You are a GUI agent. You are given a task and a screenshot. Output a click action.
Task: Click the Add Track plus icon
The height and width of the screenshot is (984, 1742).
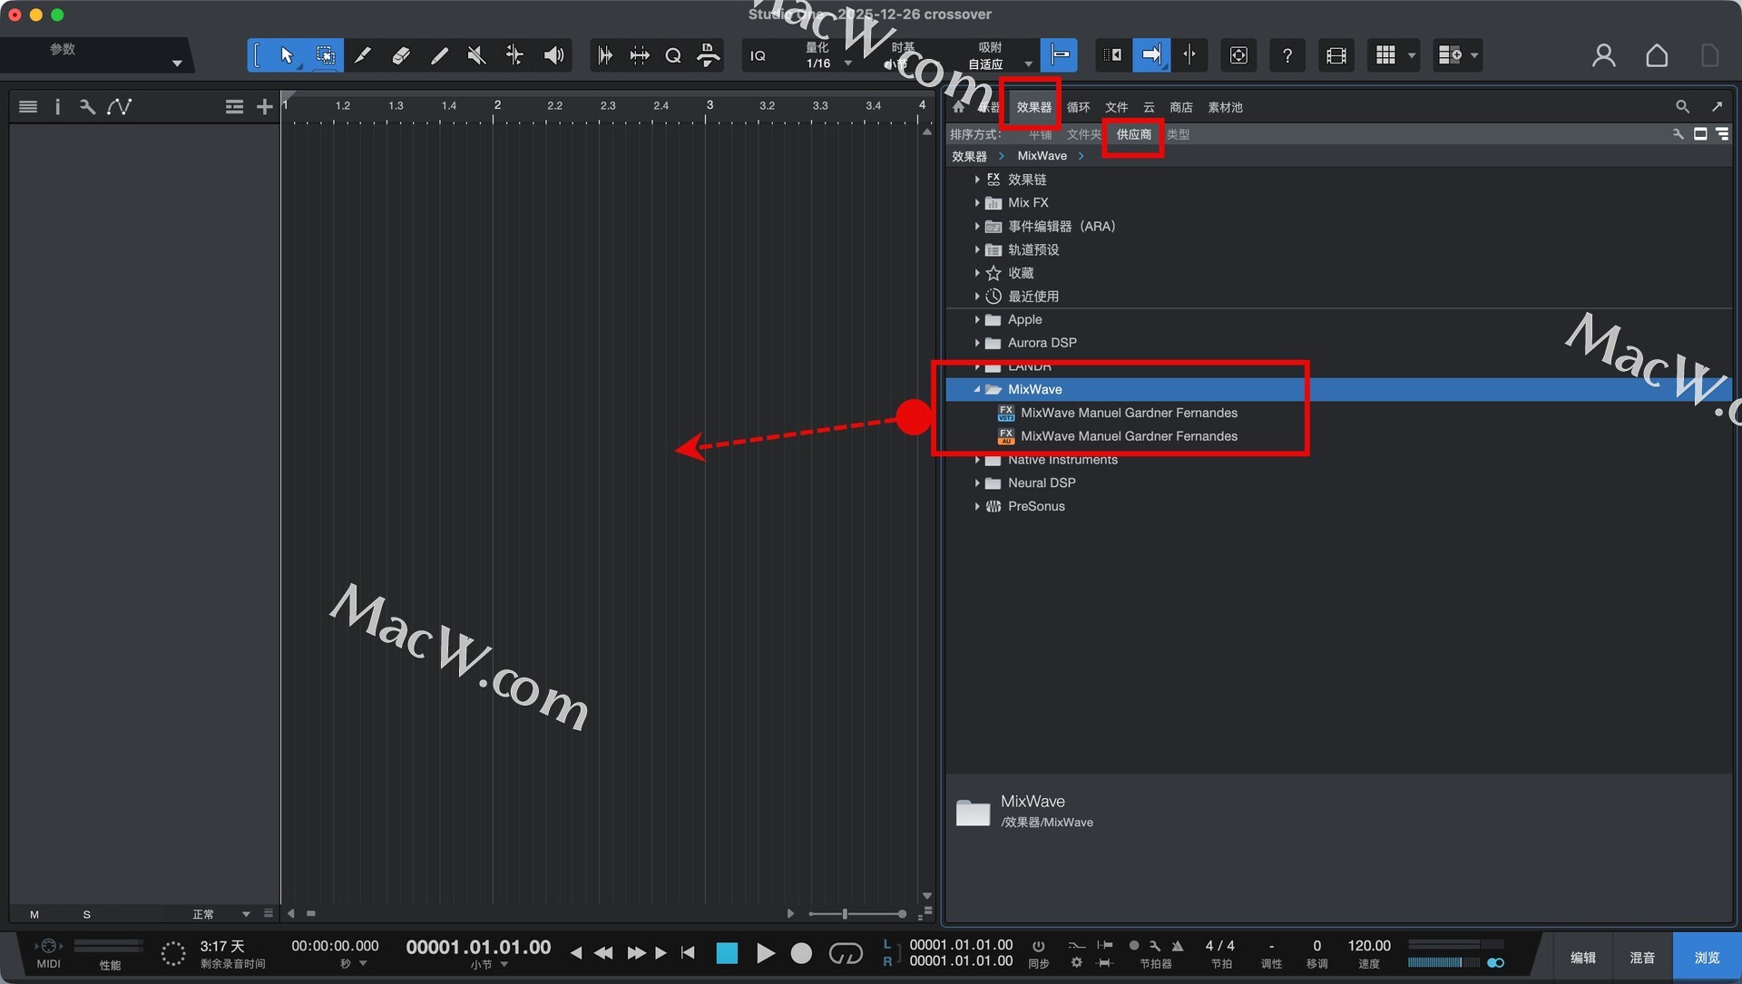(264, 107)
